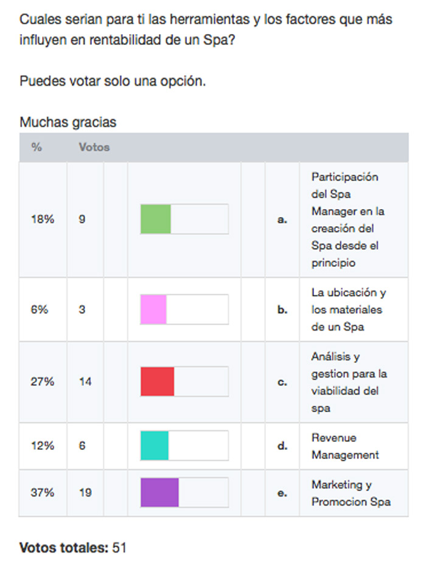The height and width of the screenshot is (572, 426).
Task: Click the green progress bar for option a
Action: tap(184, 219)
